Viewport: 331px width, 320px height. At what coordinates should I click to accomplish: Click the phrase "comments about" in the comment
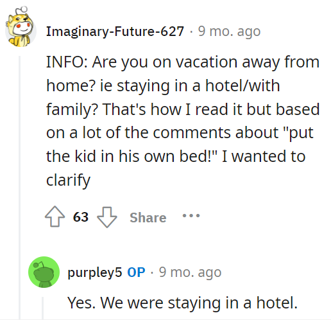click(x=216, y=133)
